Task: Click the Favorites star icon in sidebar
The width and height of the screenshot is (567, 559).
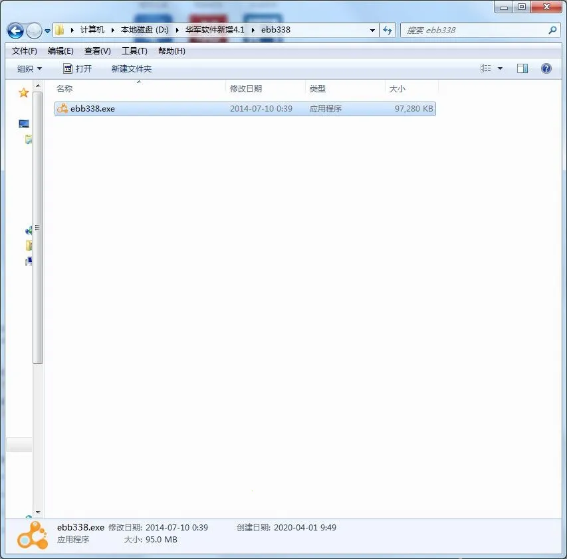Action: coord(24,93)
